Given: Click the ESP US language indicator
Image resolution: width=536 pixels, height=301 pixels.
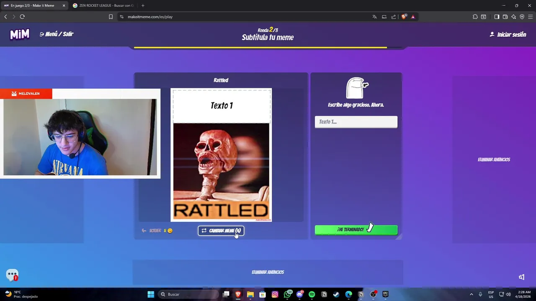Looking at the screenshot, I should pyautogui.click(x=491, y=294).
